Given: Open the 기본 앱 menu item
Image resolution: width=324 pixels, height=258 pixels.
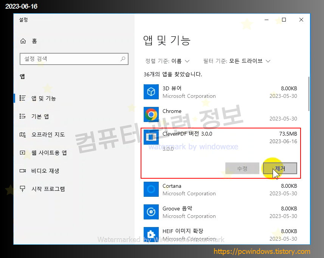Looking at the screenshot, I should 40,116.
